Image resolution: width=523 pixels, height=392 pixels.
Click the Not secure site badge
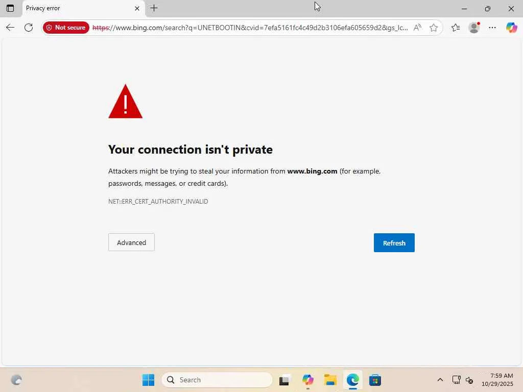pyautogui.click(x=66, y=28)
